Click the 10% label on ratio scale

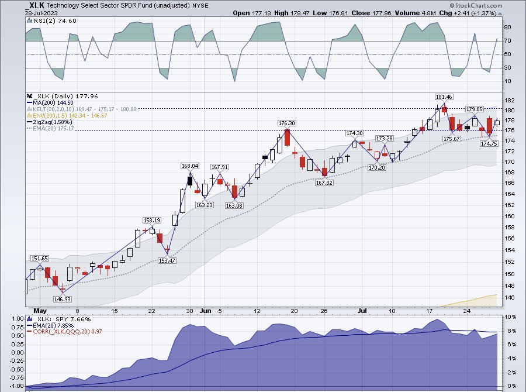click(510, 317)
